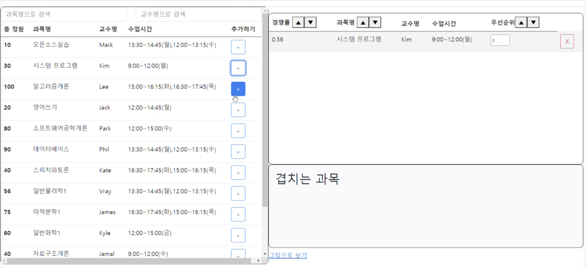Add 일반화학1 course with plus button
587x269 pixels.
point(238,235)
